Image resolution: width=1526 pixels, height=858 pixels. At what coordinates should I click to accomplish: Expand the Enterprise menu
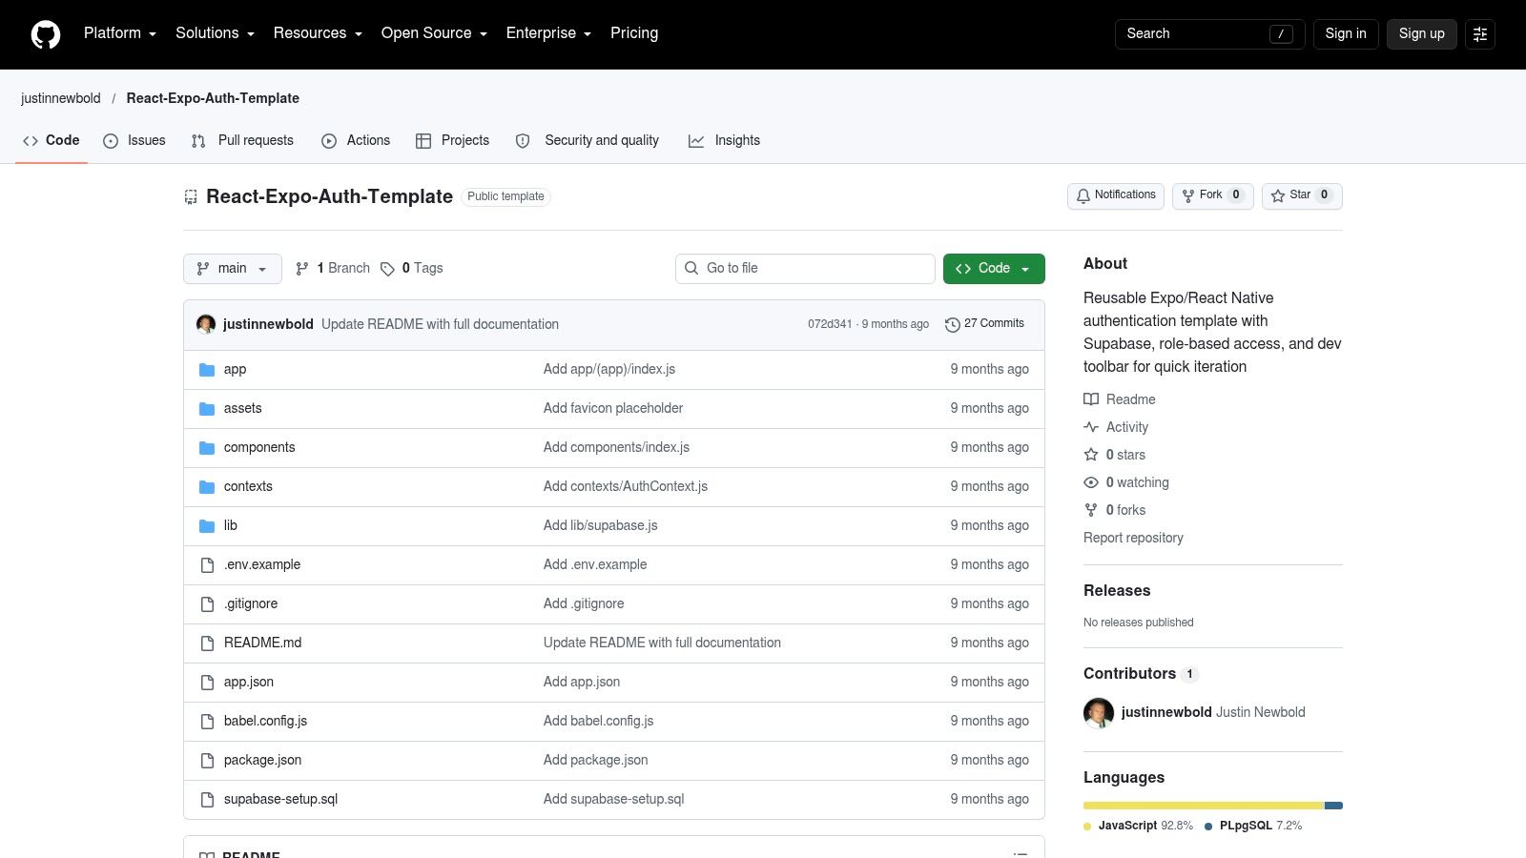coord(548,33)
